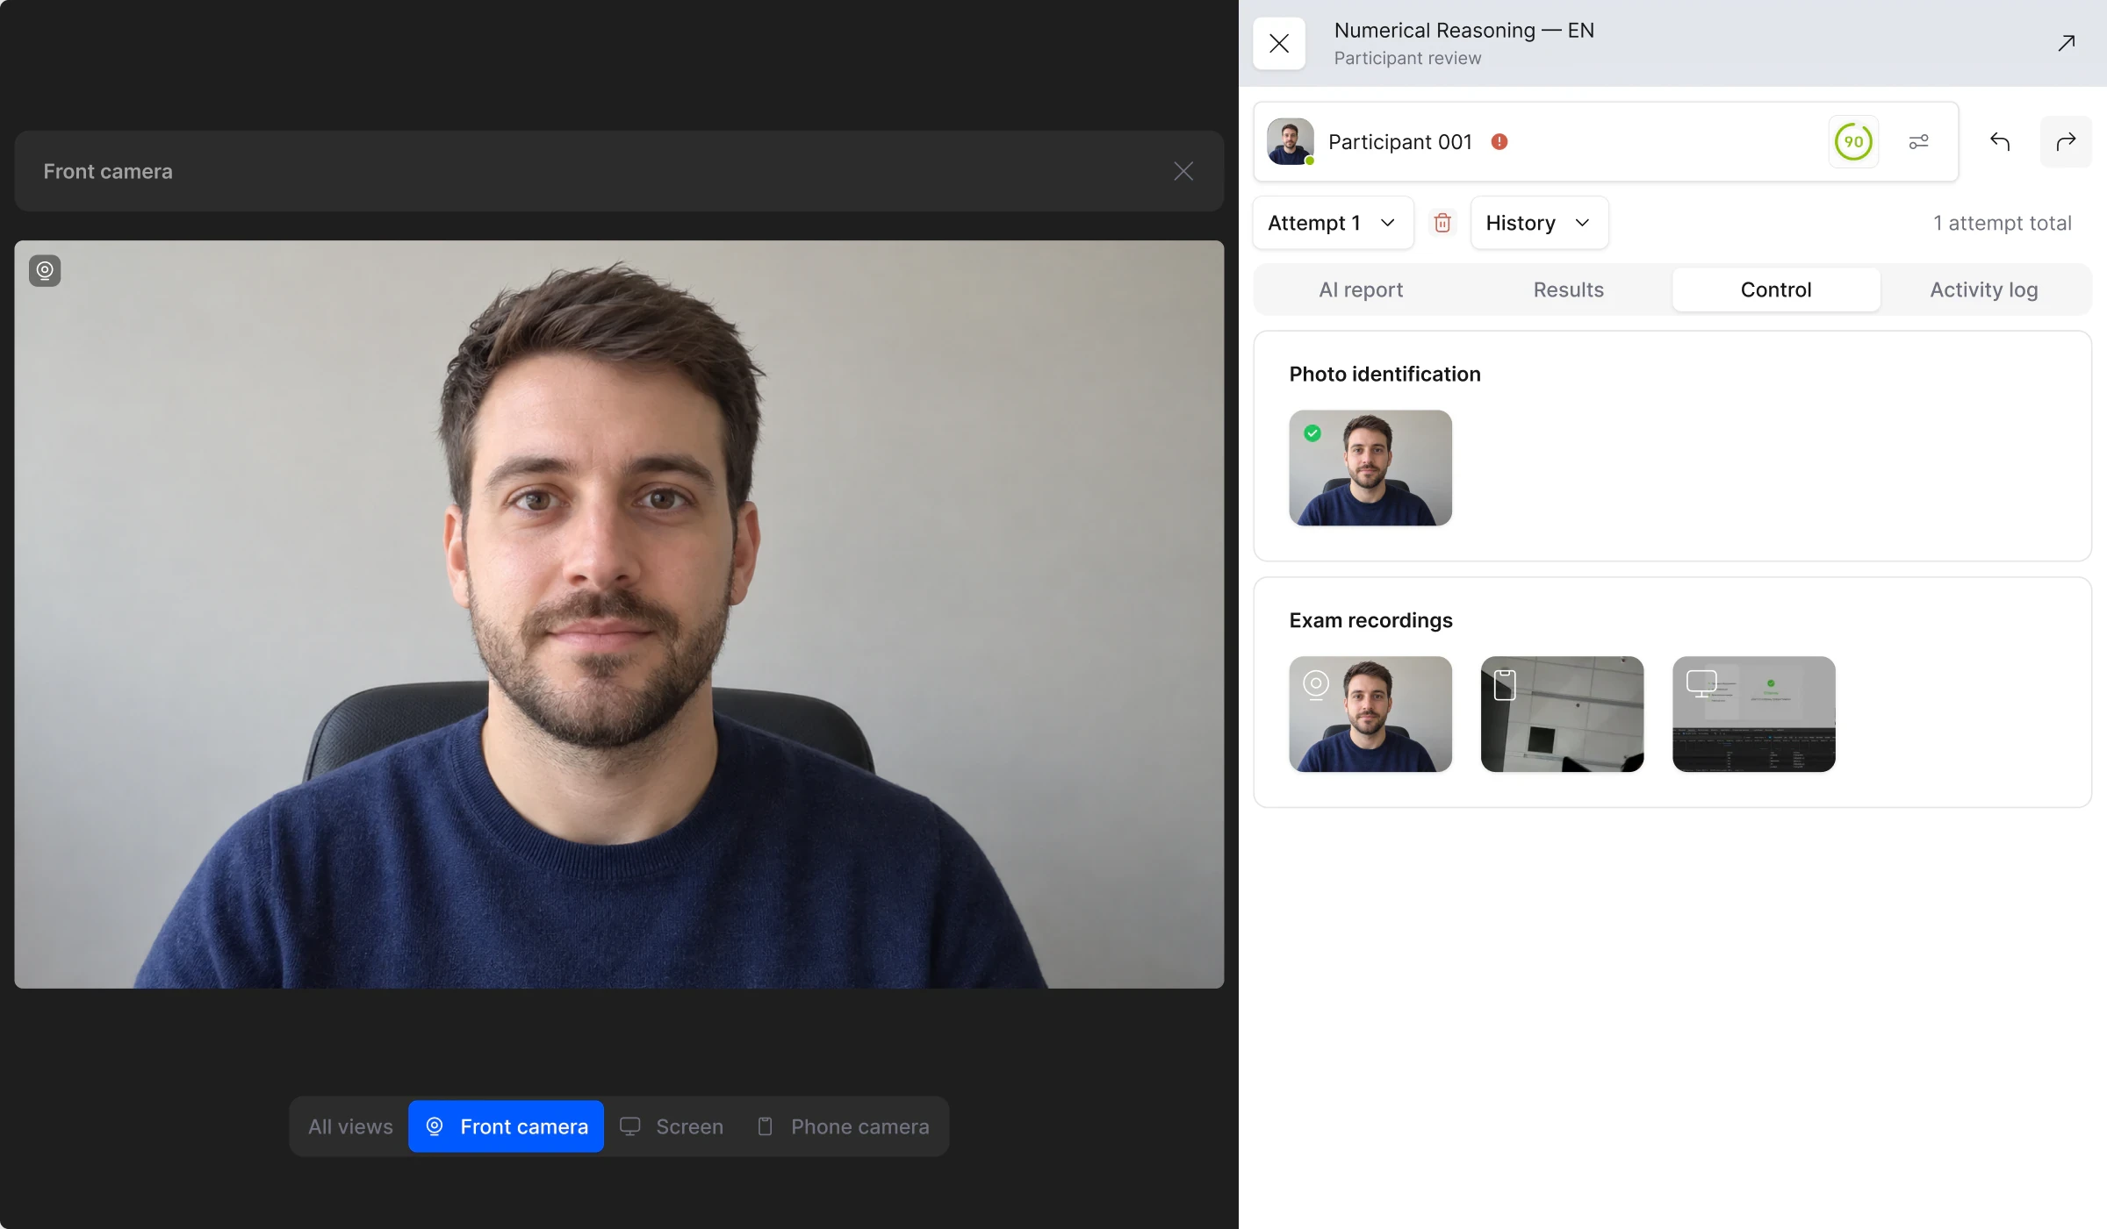Switch to the Phone camera view

(x=844, y=1126)
